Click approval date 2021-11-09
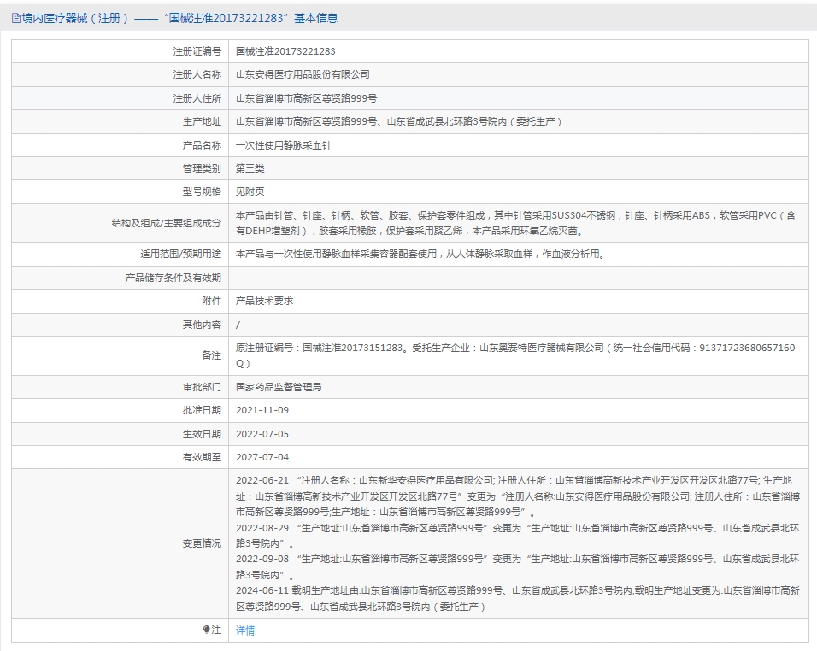Viewport: 817px width, 651px height. coord(262,410)
